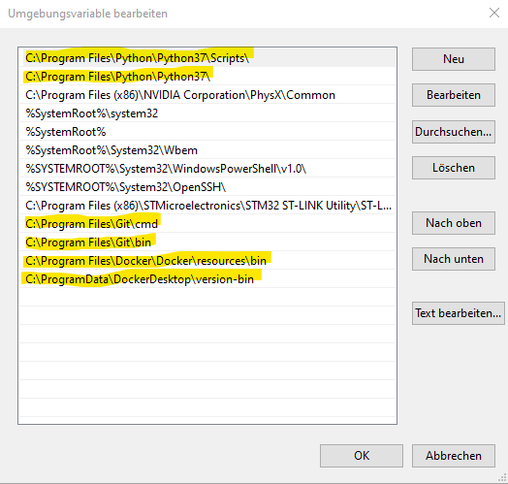
Task: Open the Durchsuchen... folder browser
Action: pyautogui.click(x=454, y=132)
